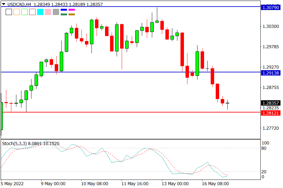Click the 11 May 16:00 time label
Viewport: 283px width, 188px height.
pos(135,184)
